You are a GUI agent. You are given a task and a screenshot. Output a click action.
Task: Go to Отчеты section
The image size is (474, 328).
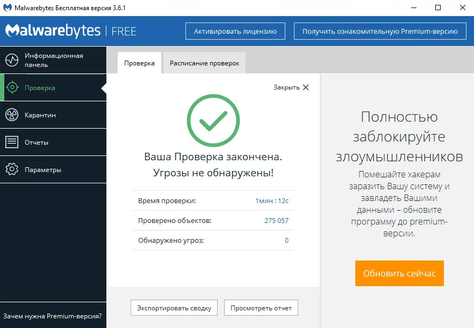[53, 143]
